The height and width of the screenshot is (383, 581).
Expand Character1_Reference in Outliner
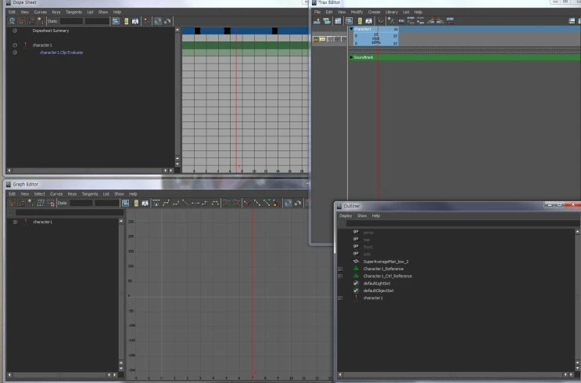point(340,269)
